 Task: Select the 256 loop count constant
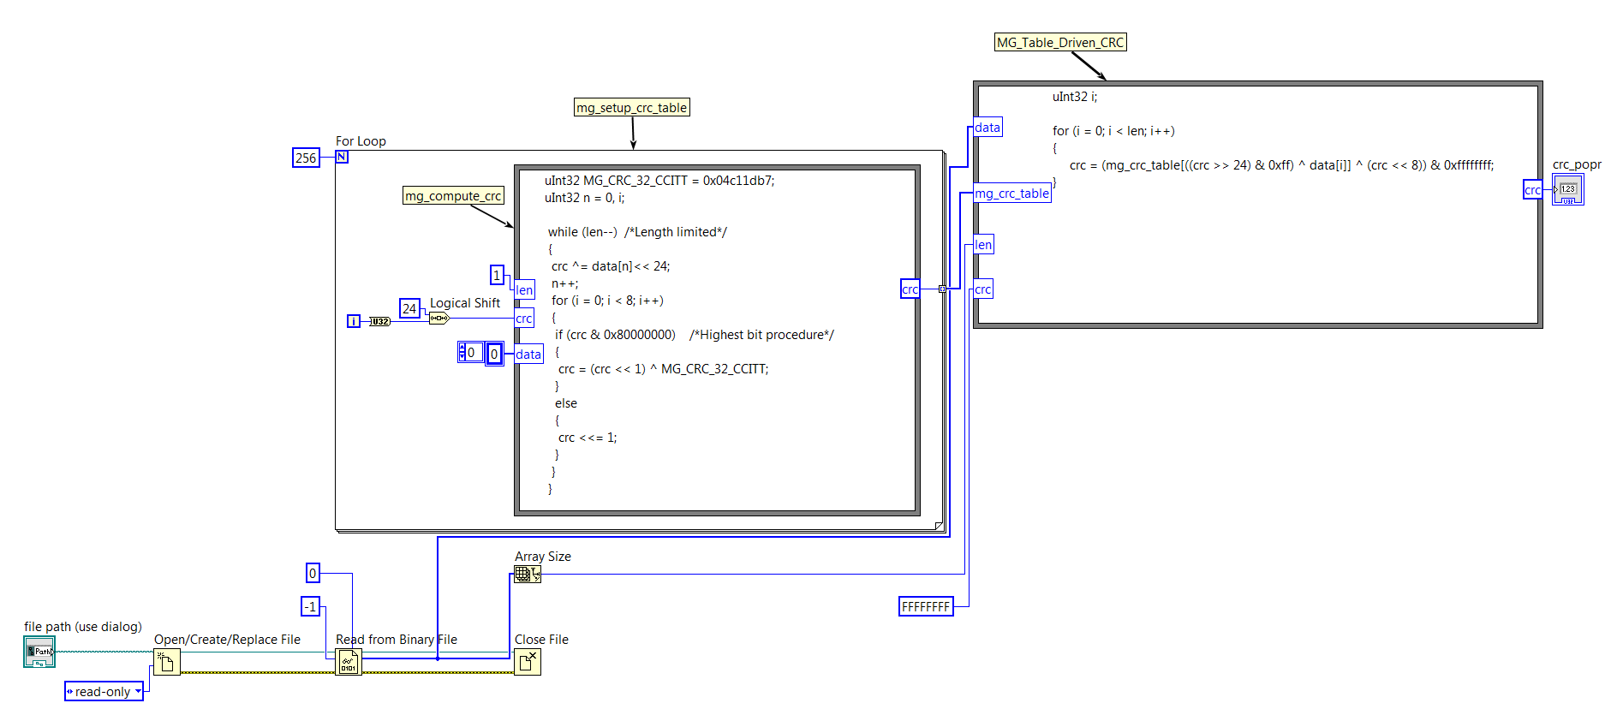coord(306,158)
